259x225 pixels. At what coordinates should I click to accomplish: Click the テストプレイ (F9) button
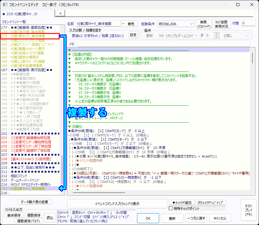pyautogui.click(x=248, y=210)
